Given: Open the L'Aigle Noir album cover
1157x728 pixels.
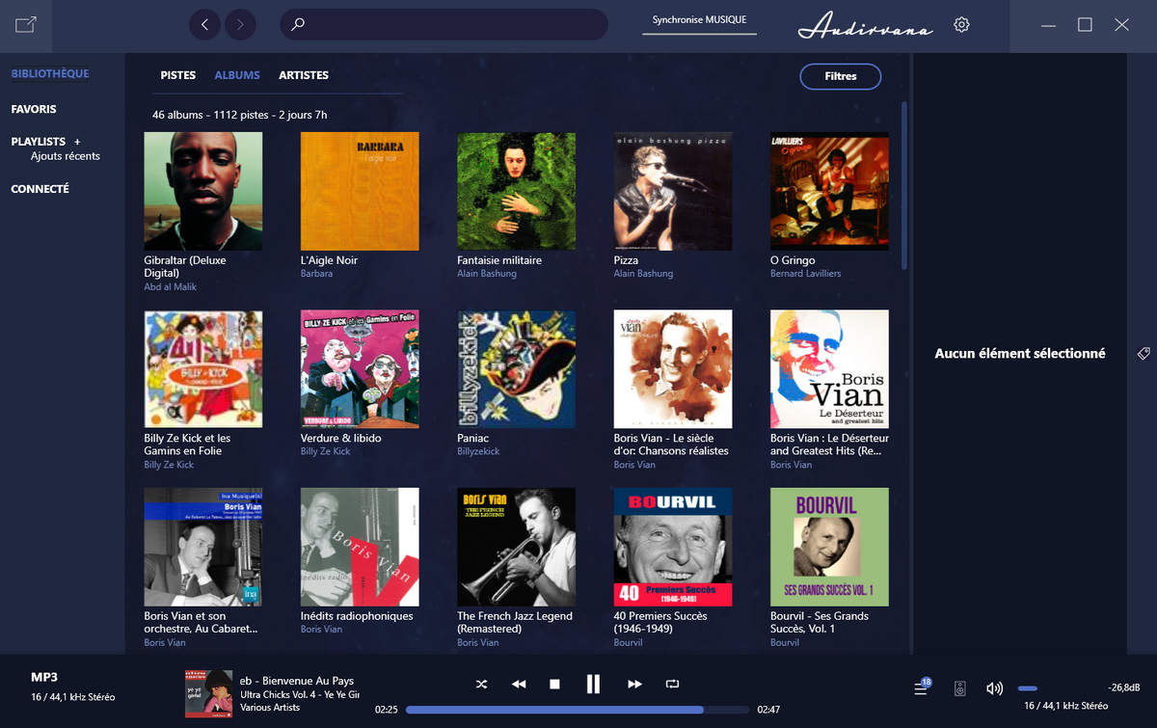Looking at the screenshot, I should coord(360,191).
